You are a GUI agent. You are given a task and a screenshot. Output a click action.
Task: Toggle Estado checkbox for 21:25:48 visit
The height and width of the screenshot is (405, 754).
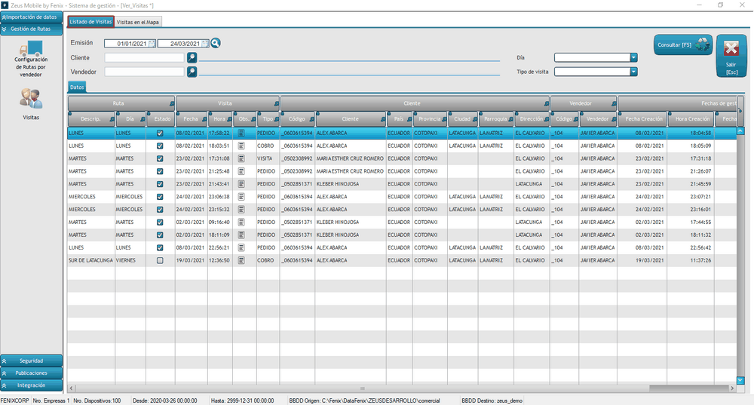(x=160, y=171)
